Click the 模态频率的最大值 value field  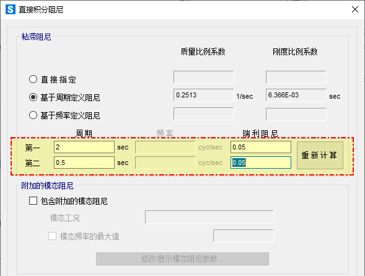coord(244,236)
